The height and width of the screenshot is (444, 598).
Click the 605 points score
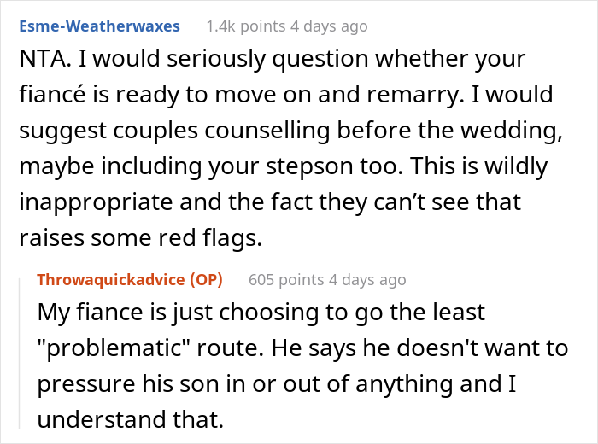coord(286,280)
